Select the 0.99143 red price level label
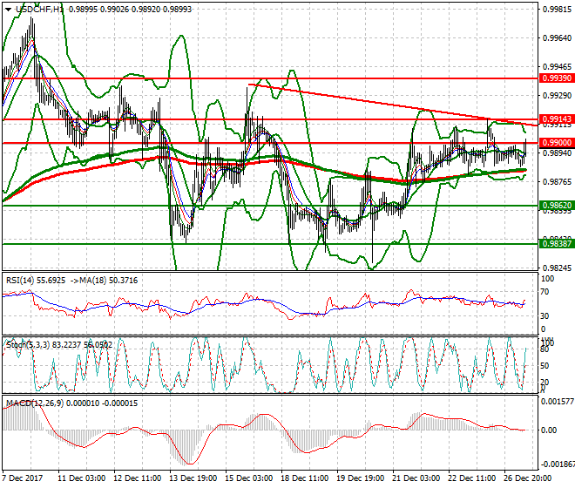 point(557,119)
